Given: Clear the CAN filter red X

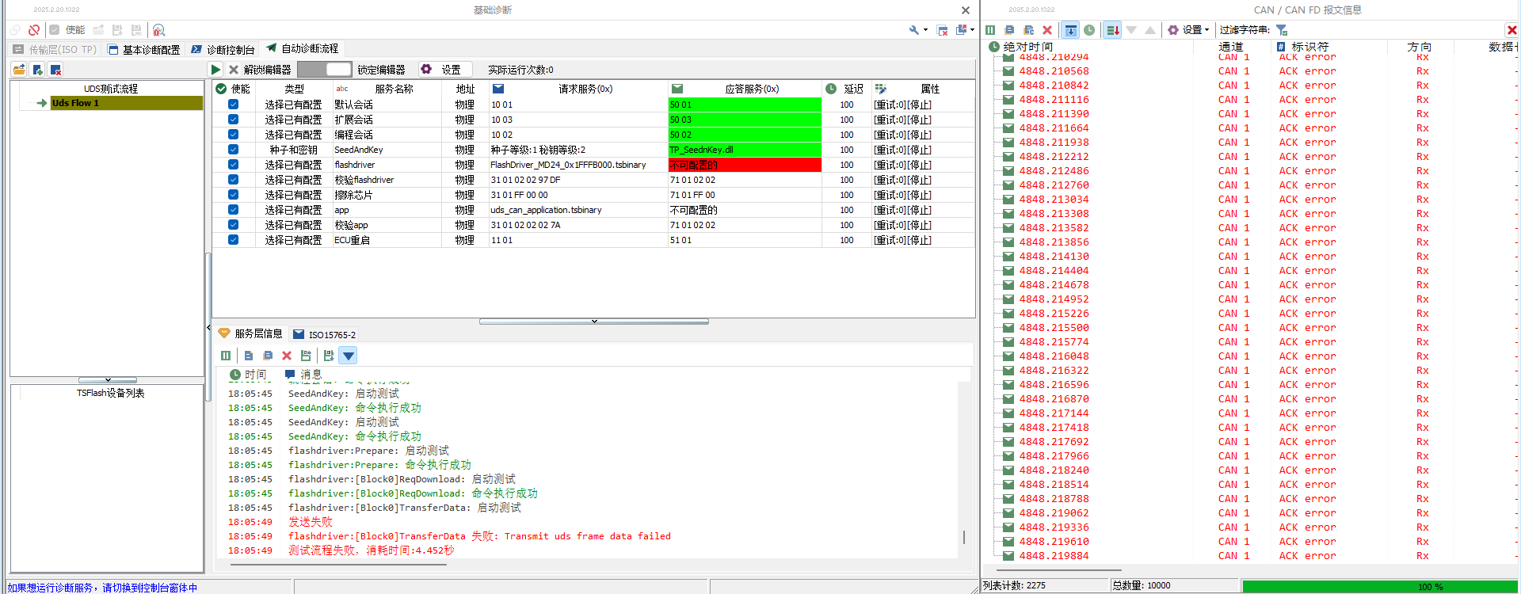Looking at the screenshot, I should [1511, 30].
